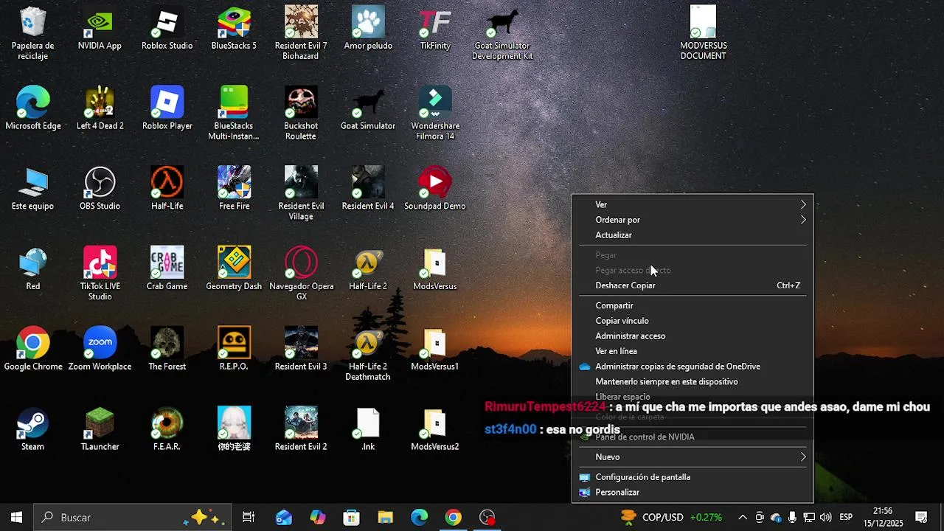Select Resident Evil 7 Biohazard icon
Image resolution: width=944 pixels, height=531 pixels.
(301, 33)
